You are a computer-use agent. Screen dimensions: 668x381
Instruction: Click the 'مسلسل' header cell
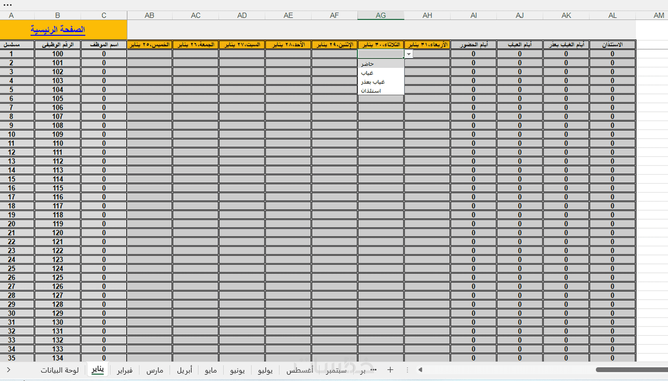[x=17, y=45]
